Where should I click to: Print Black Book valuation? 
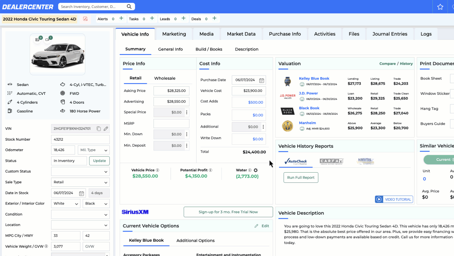coord(302,114)
